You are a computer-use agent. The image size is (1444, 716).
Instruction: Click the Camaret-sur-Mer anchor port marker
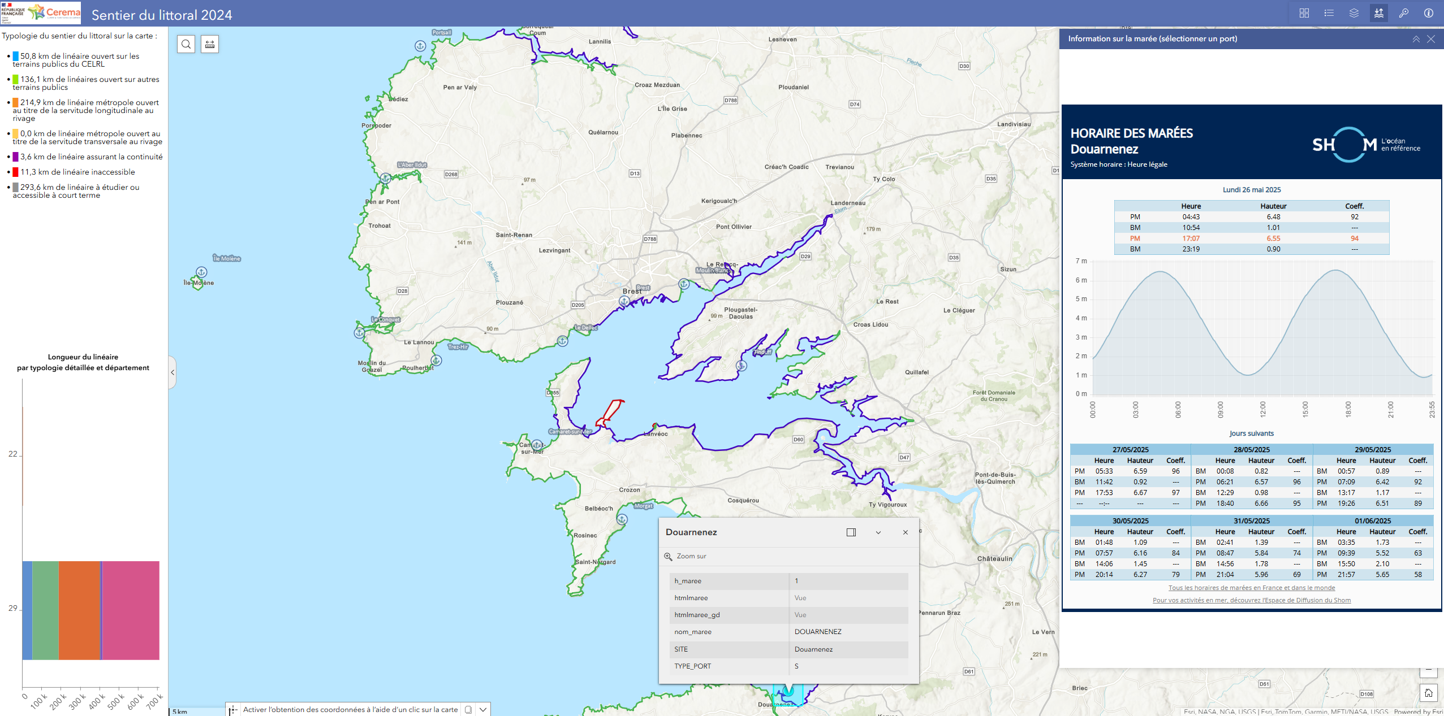pos(537,445)
